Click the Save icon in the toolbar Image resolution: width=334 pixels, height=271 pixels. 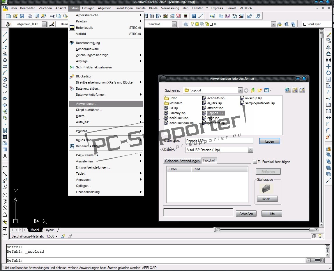22,16
